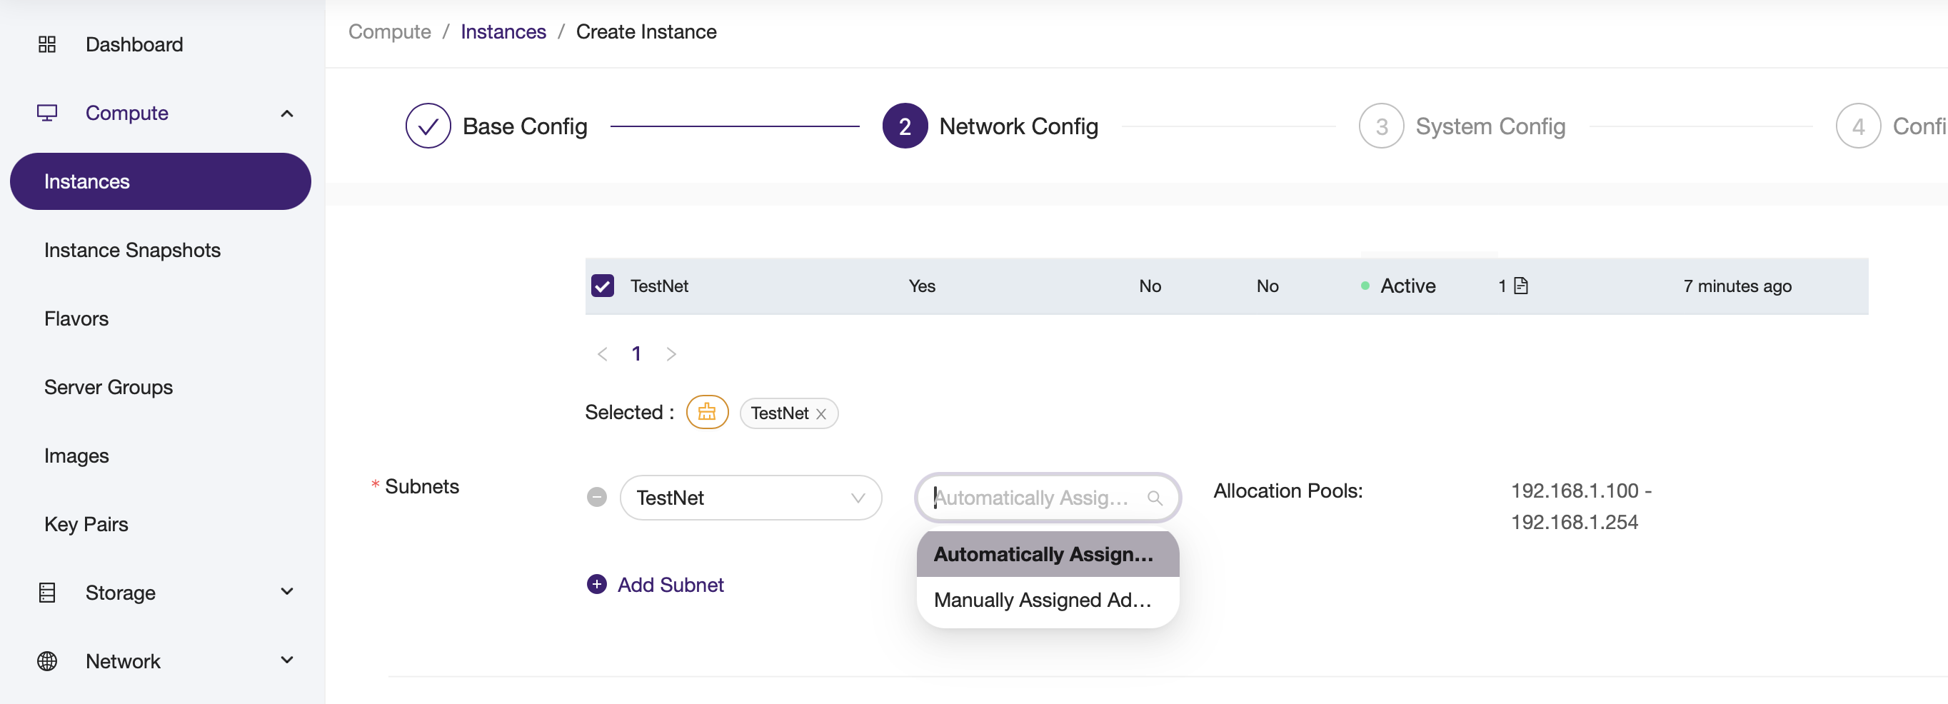
Task: Click the orange clear-selection broom icon
Action: (707, 412)
